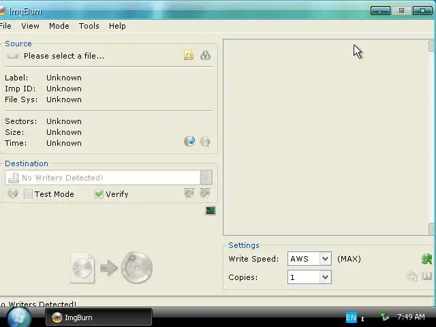The image size is (436, 327).
Task: Click the status bar Writers Detected message
Action: point(38,304)
